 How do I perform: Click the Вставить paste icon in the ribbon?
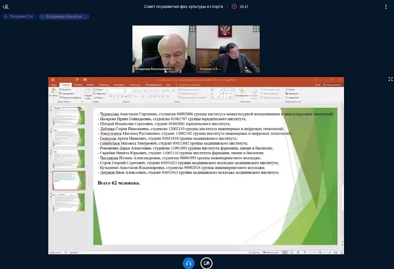53,92
